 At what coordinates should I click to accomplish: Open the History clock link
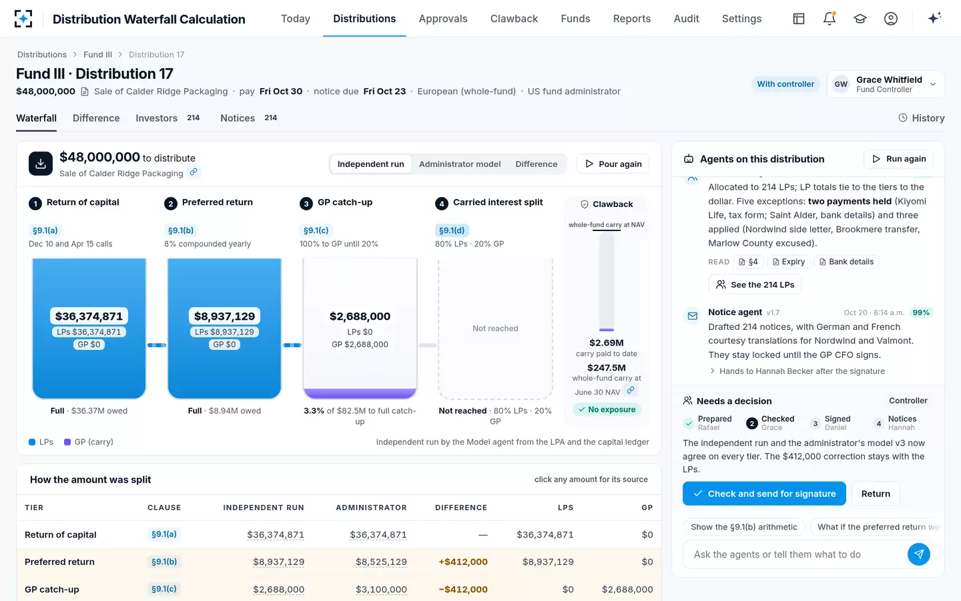[922, 118]
